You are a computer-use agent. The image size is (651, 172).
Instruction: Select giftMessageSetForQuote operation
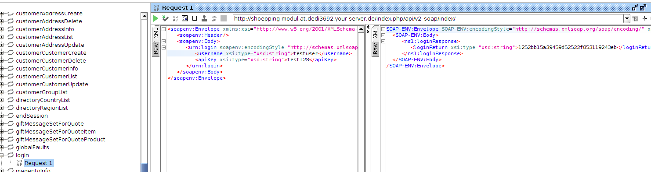pos(50,124)
